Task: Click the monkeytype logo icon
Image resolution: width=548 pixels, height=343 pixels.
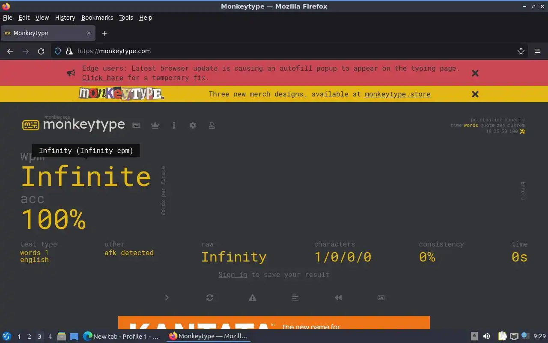Action: pos(31,125)
